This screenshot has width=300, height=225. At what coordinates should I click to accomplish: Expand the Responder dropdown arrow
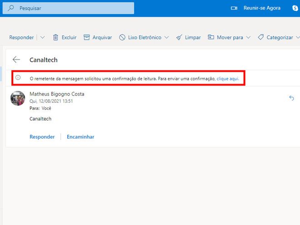pos(42,37)
